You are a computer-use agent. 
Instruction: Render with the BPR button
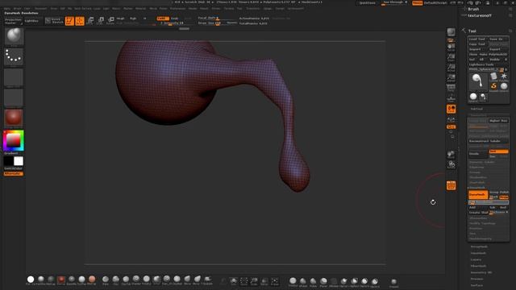coord(451,32)
